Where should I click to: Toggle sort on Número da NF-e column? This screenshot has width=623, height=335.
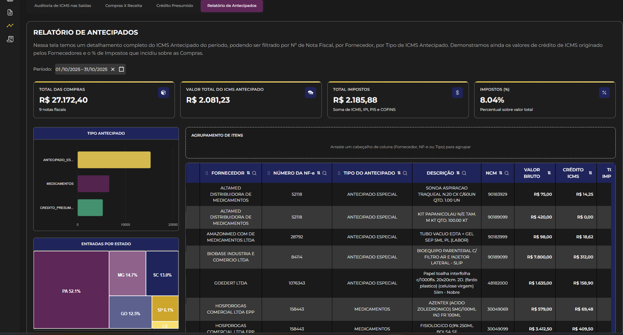click(318, 173)
